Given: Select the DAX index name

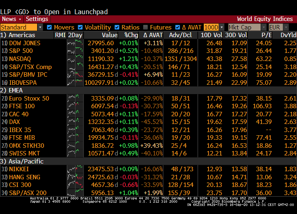Looking at the screenshot, I should tap(15, 122).
